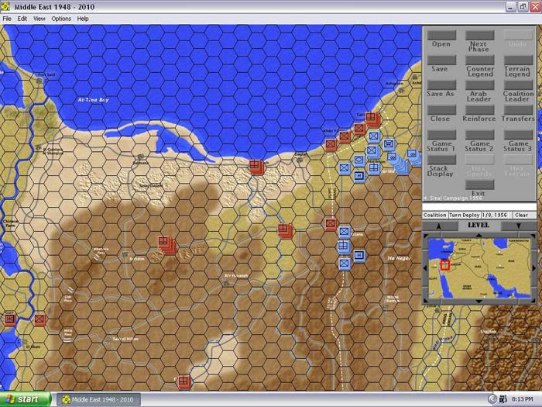This screenshot has width=542, height=407.
Task: Select the blue armor counter with oval symbol
Action: click(359, 160)
